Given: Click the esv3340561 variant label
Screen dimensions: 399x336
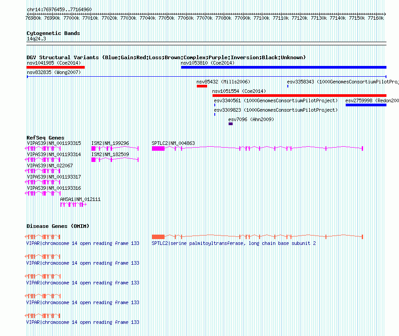Looking at the screenshot, I should coord(276,100).
